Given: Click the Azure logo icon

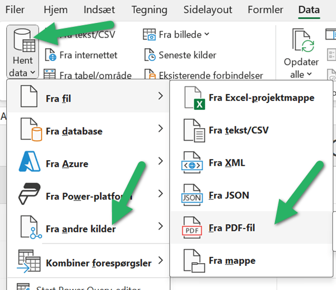Looking at the screenshot, I should click(30, 163).
